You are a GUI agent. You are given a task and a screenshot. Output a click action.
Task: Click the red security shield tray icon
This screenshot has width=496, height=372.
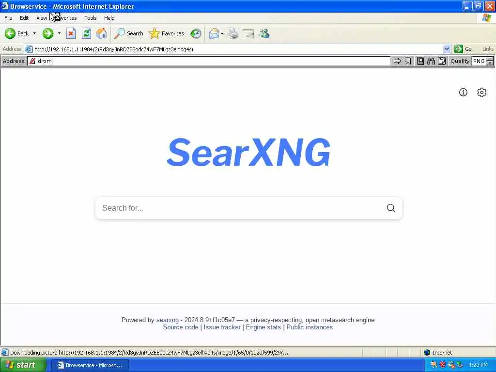tap(443, 365)
